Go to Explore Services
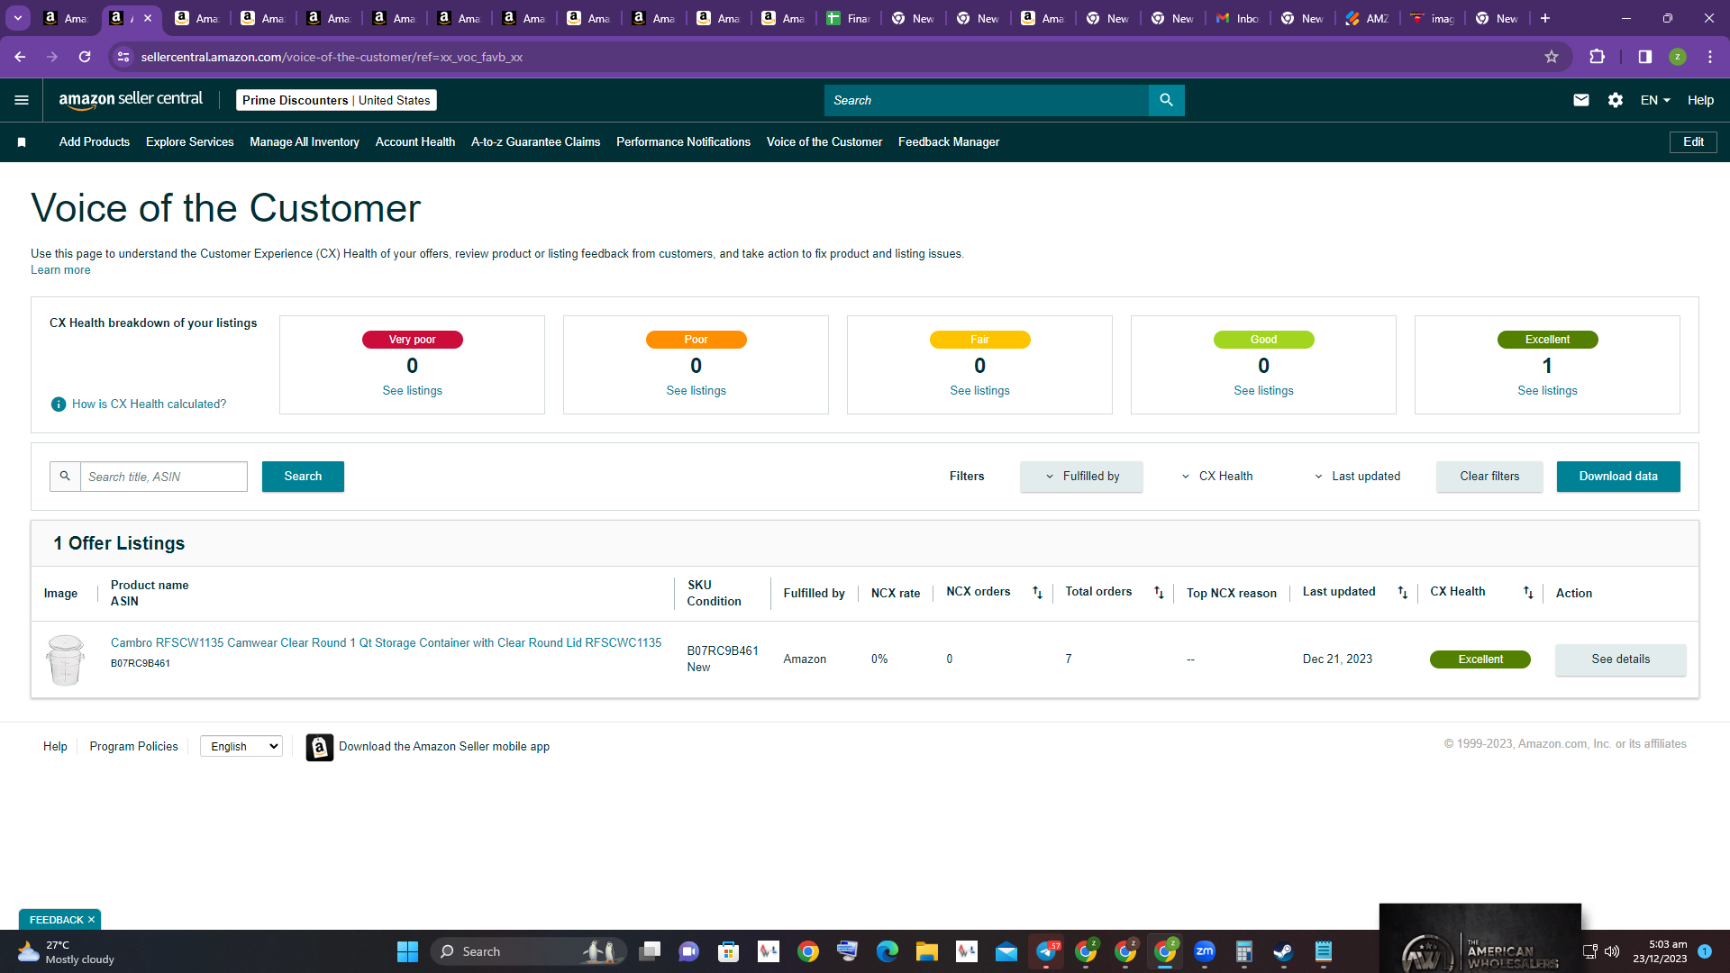This screenshot has height=973, width=1730. point(189,142)
